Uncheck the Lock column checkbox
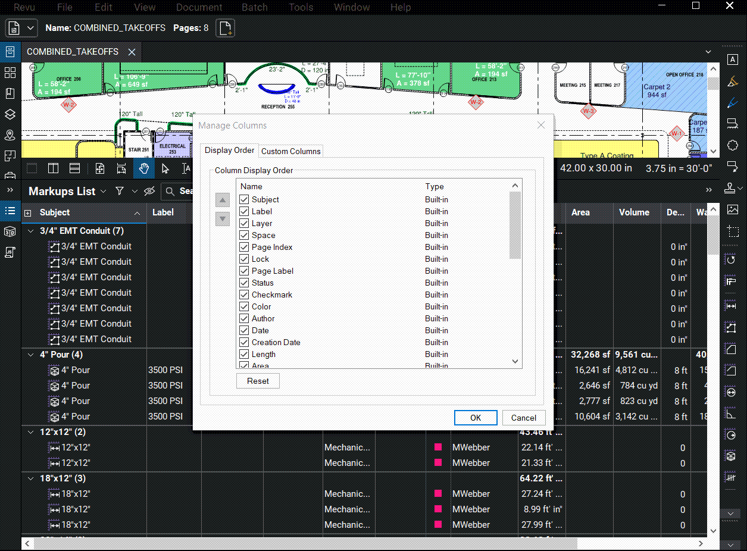Screen dimensions: 747x551 [244, 259]
